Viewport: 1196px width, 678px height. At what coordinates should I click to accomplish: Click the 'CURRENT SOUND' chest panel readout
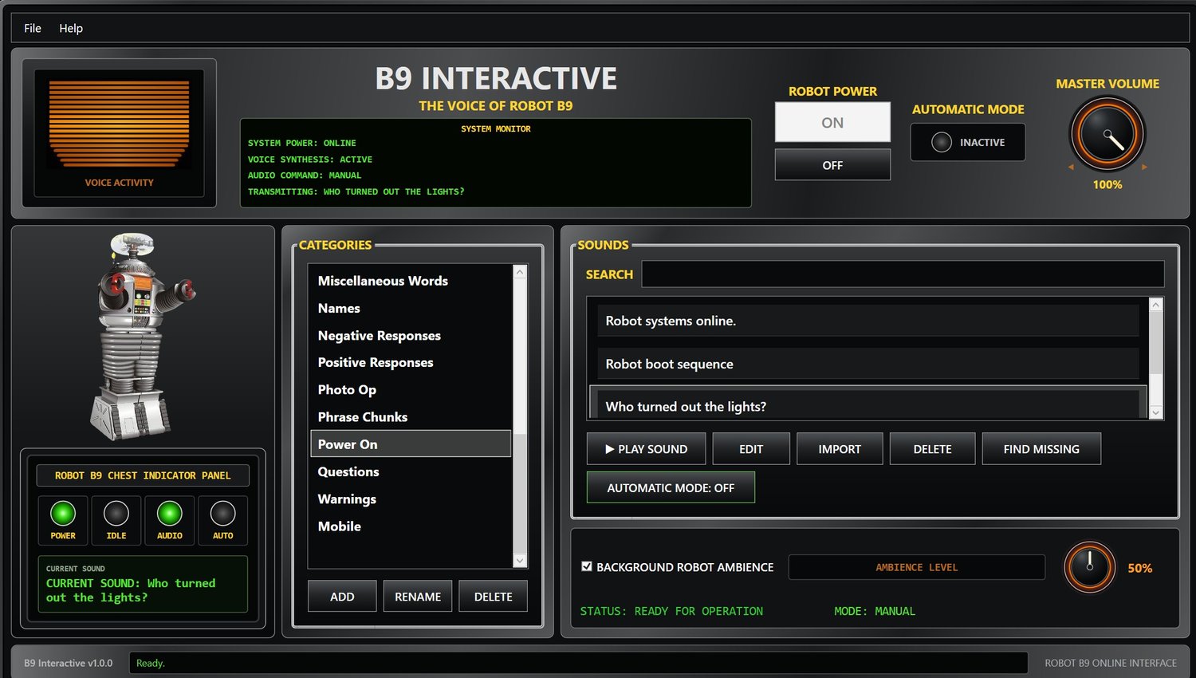point(143,584)
